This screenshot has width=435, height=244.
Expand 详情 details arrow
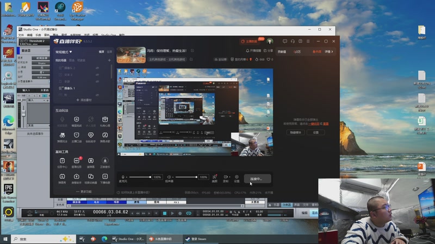(x=329, y=52)
